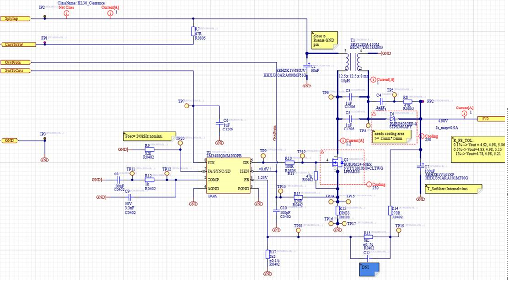Click the Net Class directive marker

click(x=67, y=13)
